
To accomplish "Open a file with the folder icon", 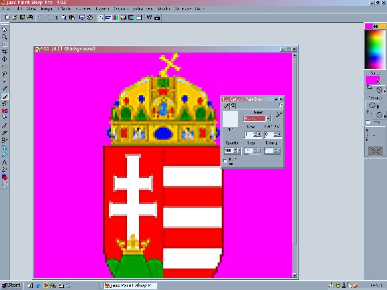I will coord(15,17).
